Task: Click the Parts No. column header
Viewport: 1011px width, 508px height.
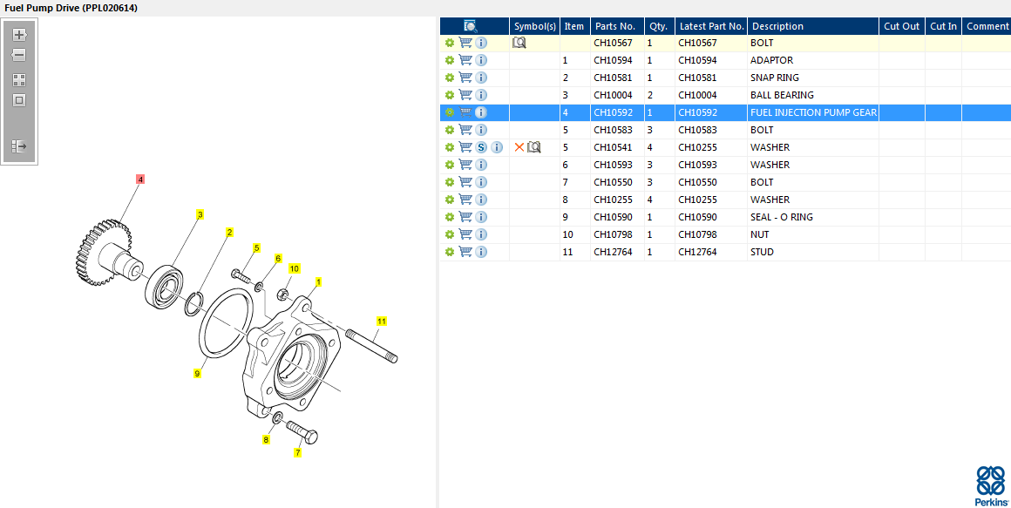Action: click(x=614, y=26)
